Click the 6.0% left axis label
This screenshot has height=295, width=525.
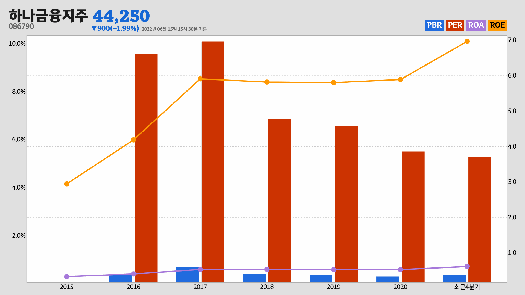click(19, 140)
